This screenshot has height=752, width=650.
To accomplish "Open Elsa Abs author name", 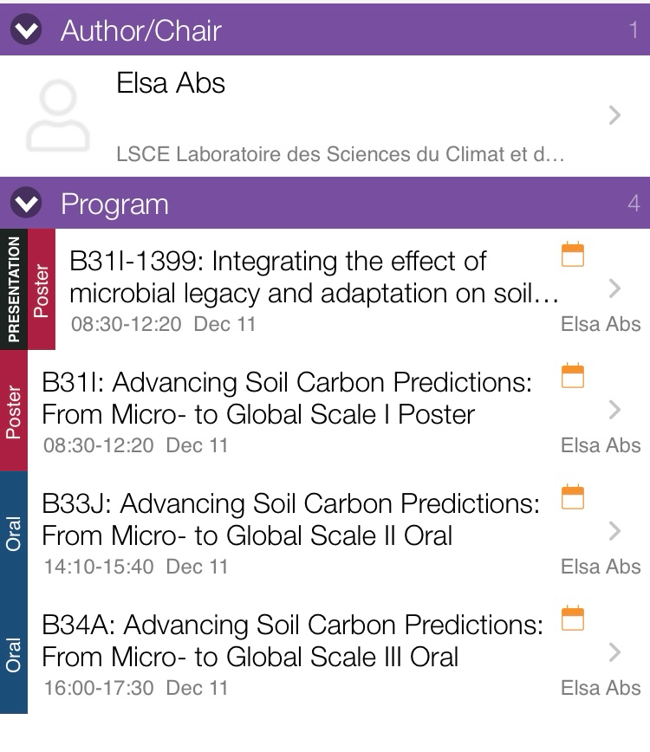I will coord(171,84).
